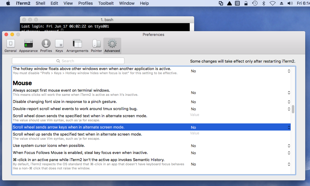Open the Apple menu
This screenshot has height=186, width=310.
8,3
